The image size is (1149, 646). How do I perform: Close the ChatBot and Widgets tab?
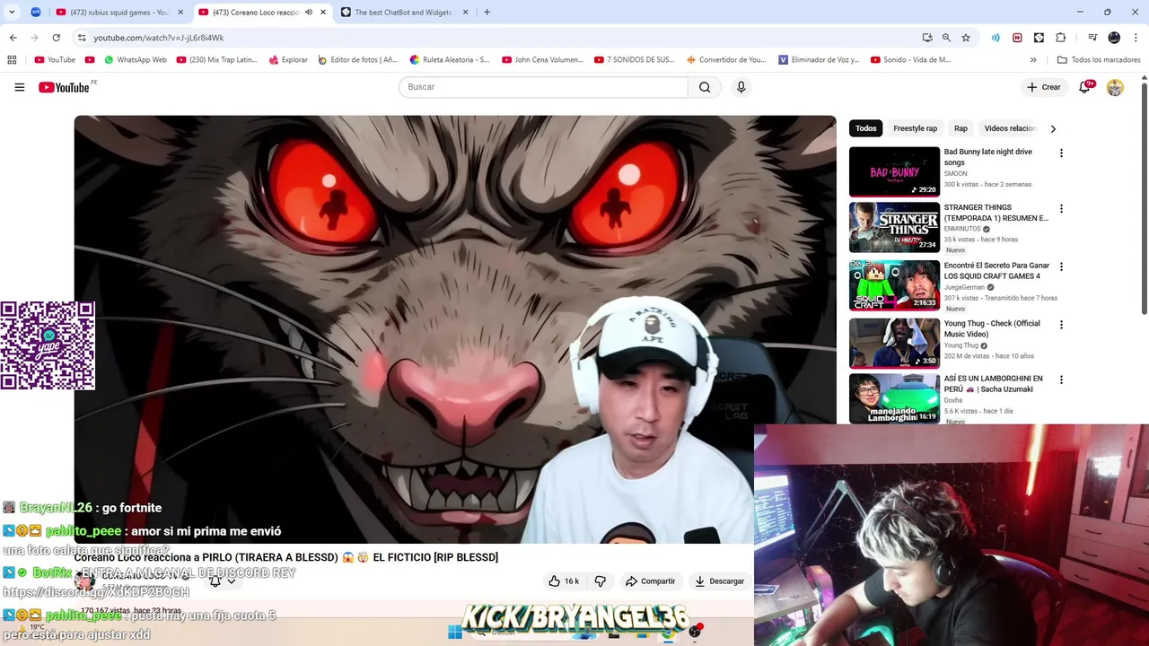(465, 13)
